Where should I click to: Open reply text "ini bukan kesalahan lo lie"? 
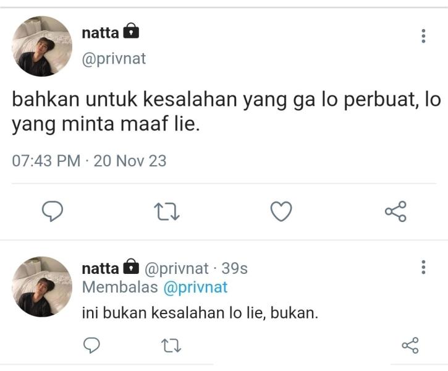tap(200, 313)
